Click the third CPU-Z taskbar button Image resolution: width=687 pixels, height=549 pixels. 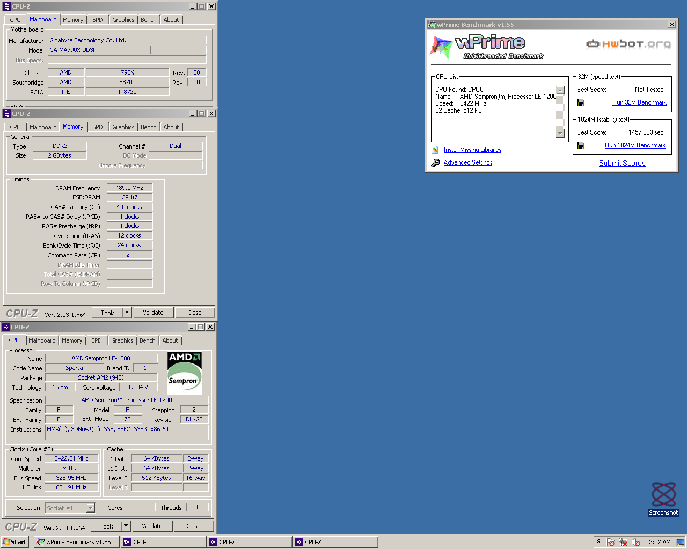pos(335,542)
